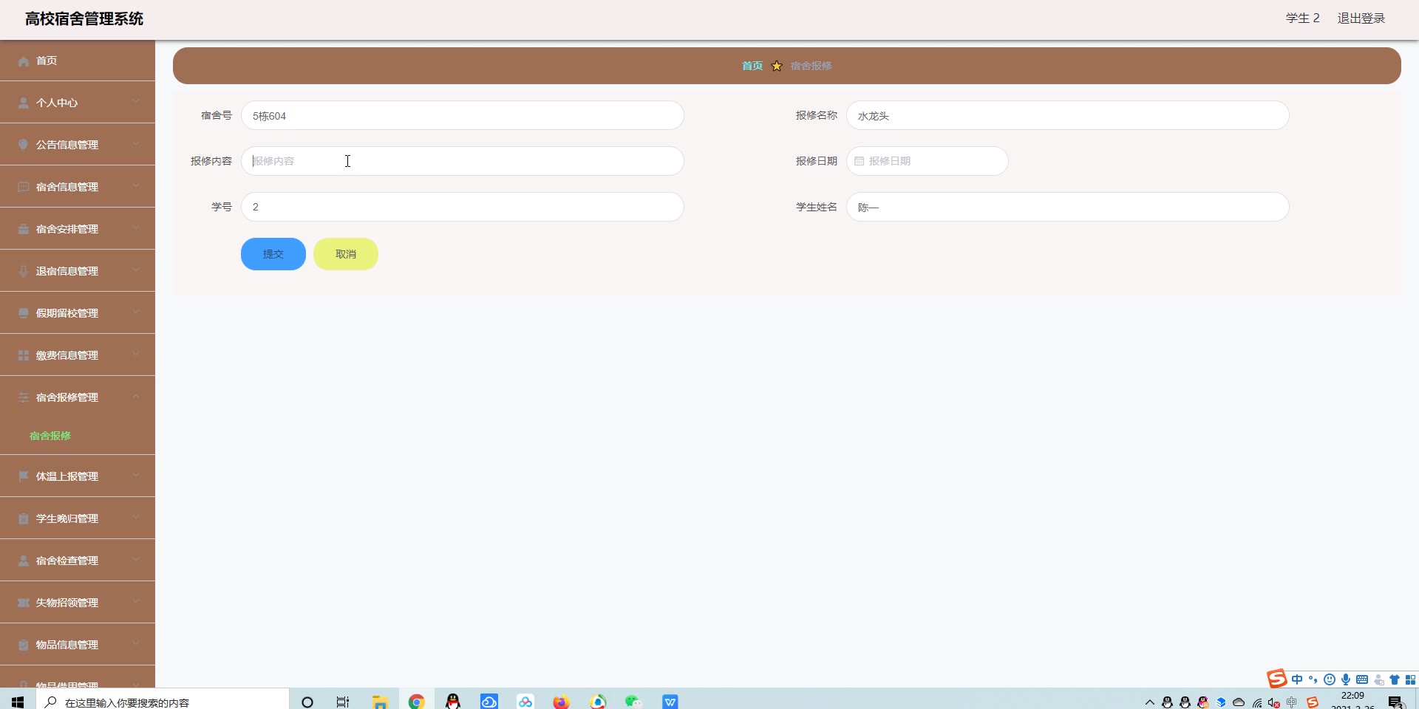
Task: Click the home icon beside 首页 in sidebar
Action: (24, 61)
